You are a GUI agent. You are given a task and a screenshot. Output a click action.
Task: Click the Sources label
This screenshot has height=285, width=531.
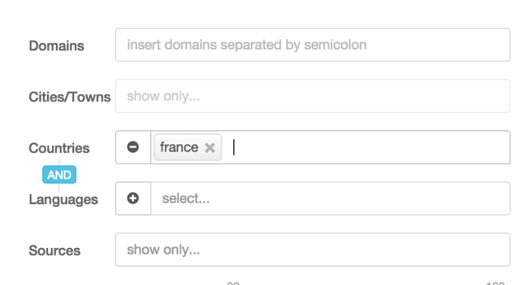click(55, 251)
